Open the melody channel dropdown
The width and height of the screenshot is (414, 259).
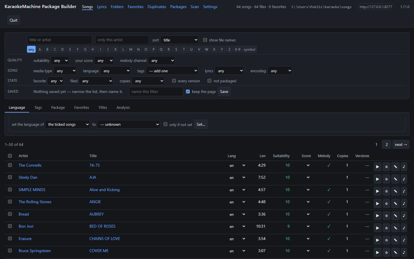coord(162,60)
